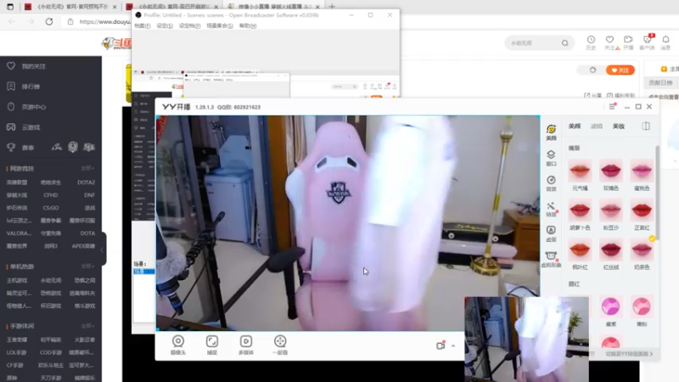This screenshot has width=679, height=382.
Task: Select the 嫩粉 blush swatch
Action: coord(642,306)
